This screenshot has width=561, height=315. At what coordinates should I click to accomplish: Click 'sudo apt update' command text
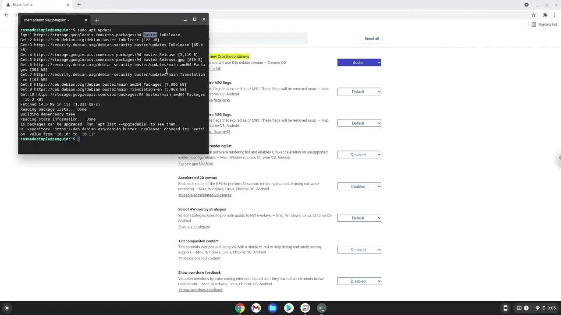[95, 30]
